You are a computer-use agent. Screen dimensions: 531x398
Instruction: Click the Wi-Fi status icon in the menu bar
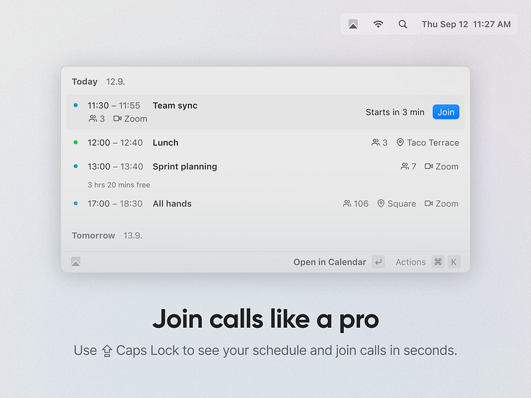[378, 24]
